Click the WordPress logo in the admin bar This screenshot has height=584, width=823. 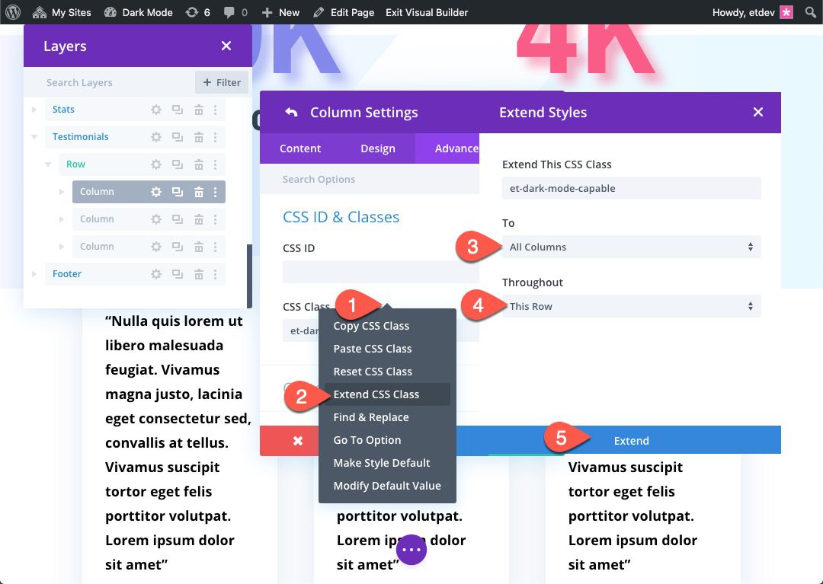pos(11,11)
